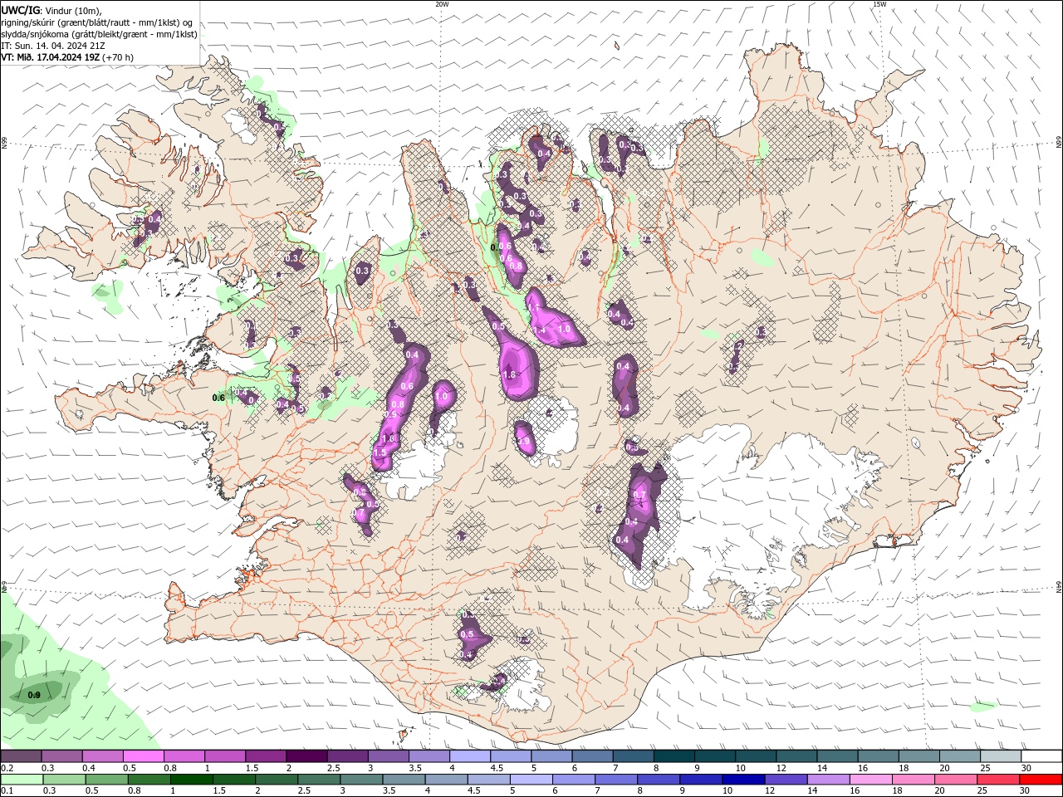Click the '30' label under the upper legend row

click(1026, 768)
